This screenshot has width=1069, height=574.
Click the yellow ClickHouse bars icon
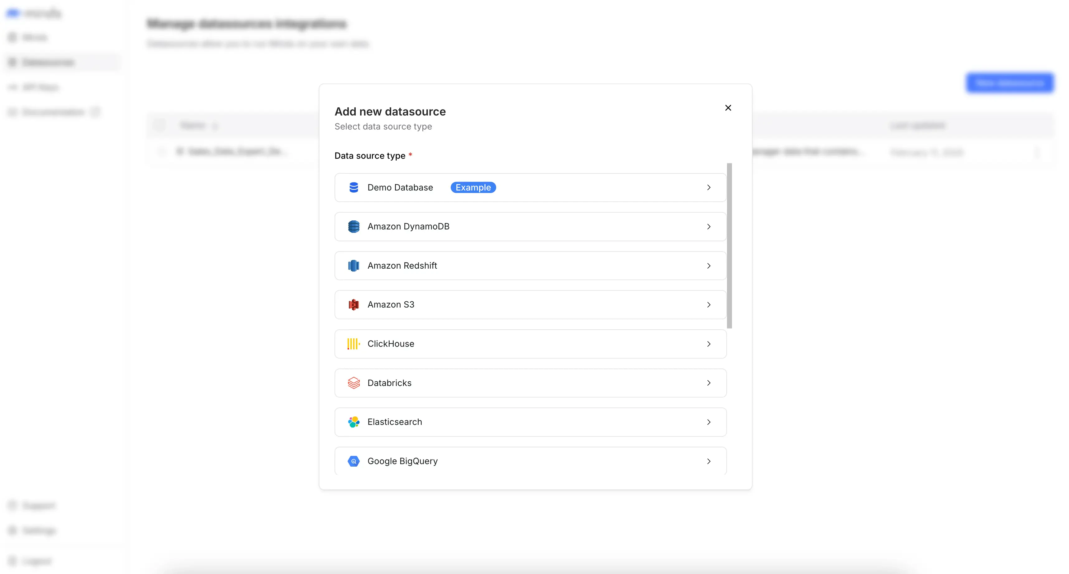(x=354, y=344)
